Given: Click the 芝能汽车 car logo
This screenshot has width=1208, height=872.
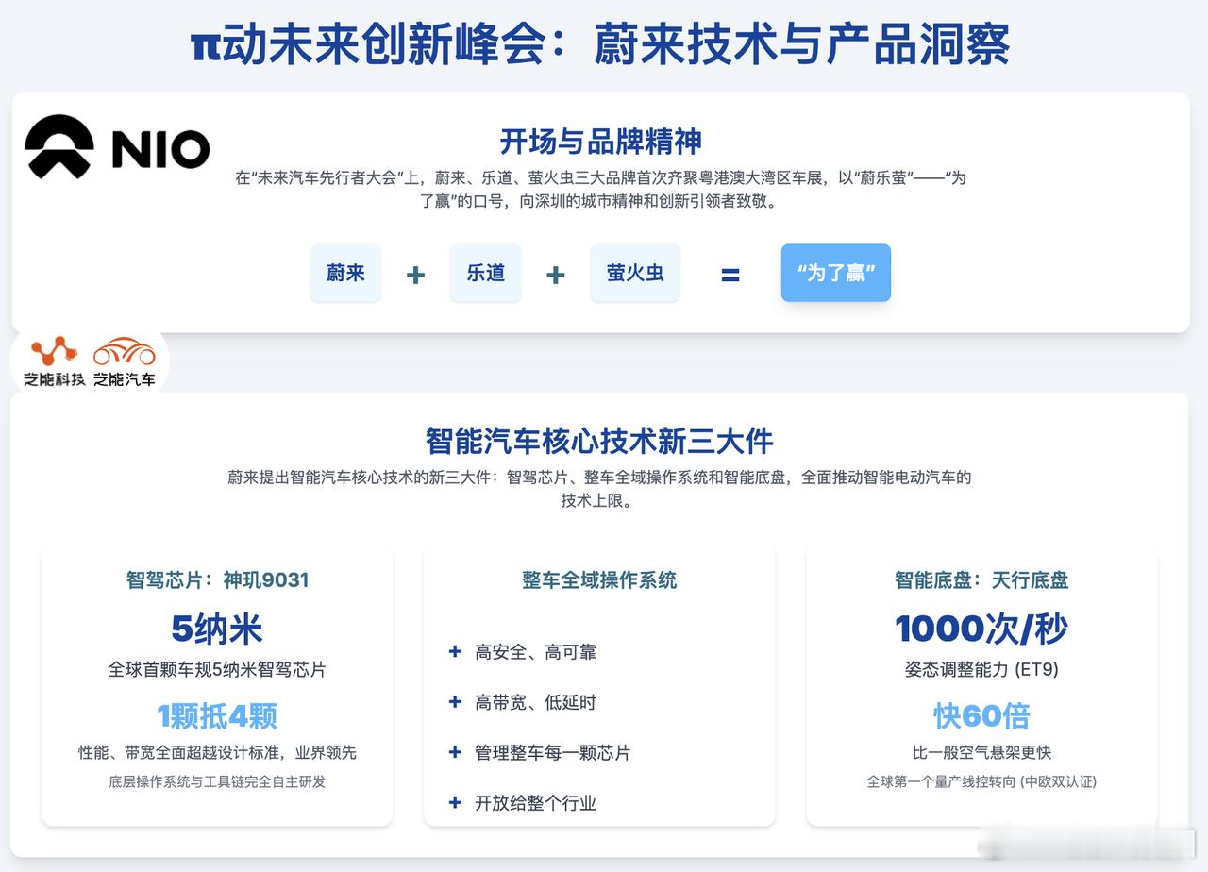Looking at the screenshot, I should pyautogui.click(x=124, y=361).
